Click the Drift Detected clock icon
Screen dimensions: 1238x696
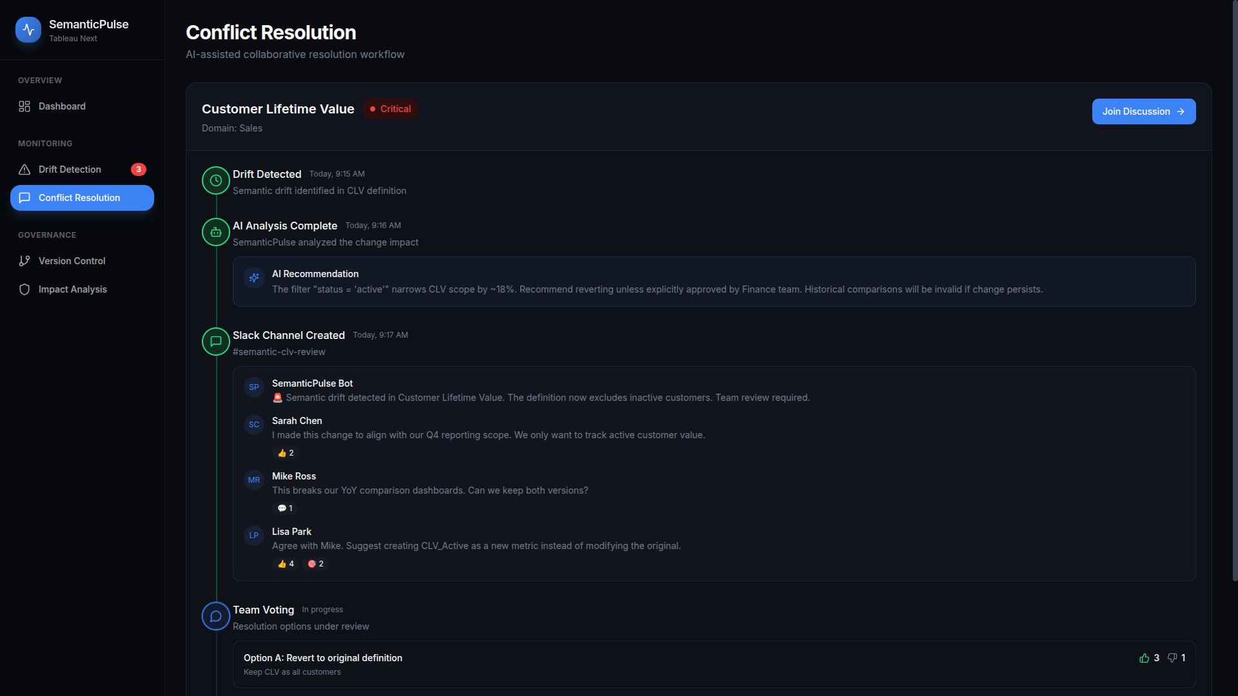tap(216, 180)
